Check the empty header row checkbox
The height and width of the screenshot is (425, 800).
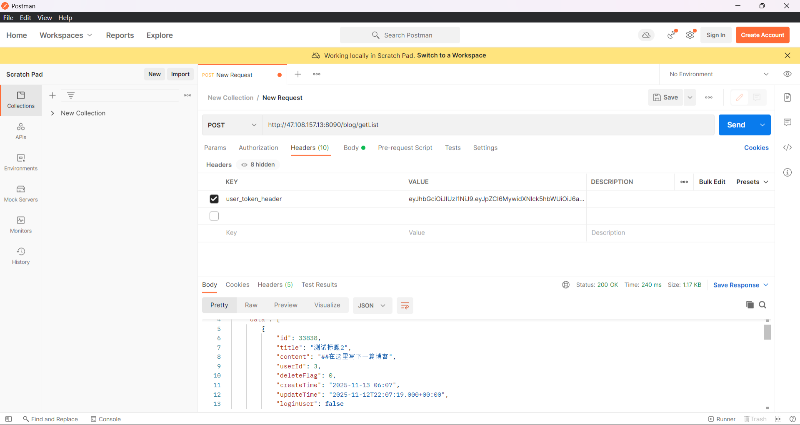[214, 216]
